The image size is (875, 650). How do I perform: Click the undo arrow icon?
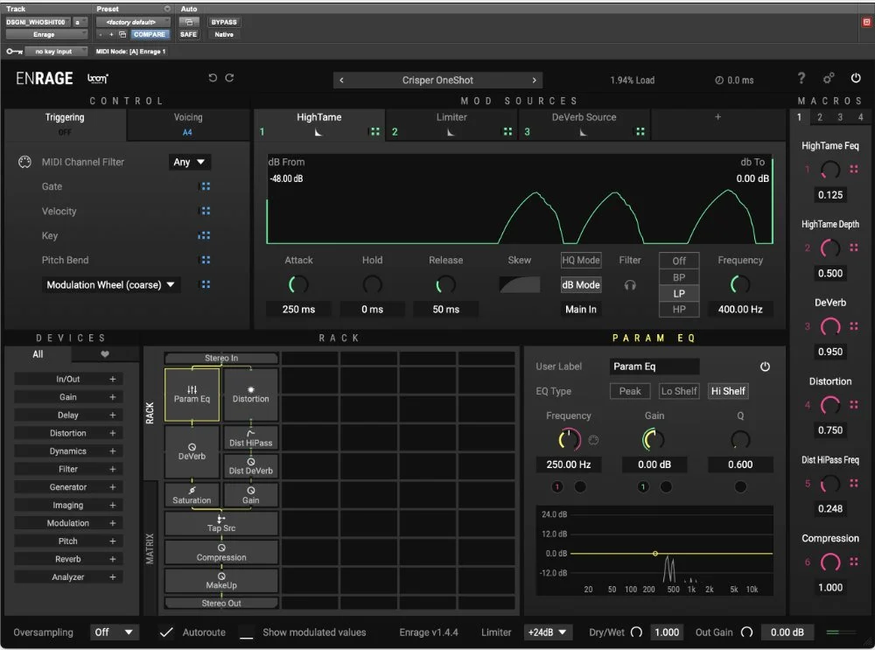coord(213,78)
